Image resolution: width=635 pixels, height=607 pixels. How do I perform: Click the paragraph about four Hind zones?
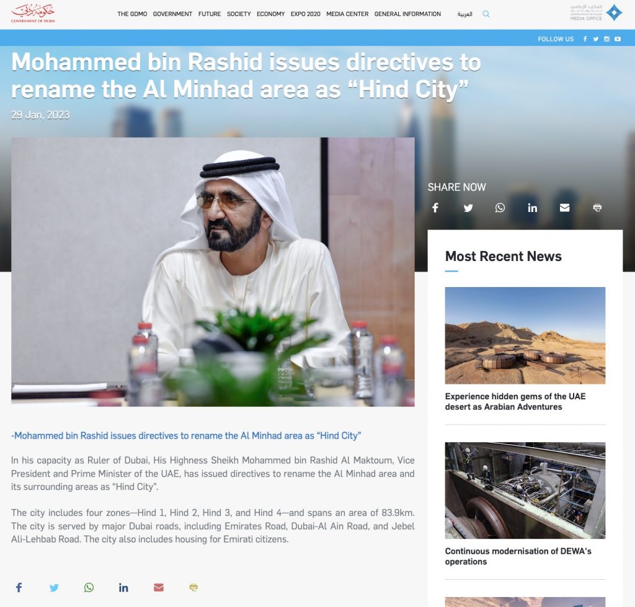tap(213, 526)
